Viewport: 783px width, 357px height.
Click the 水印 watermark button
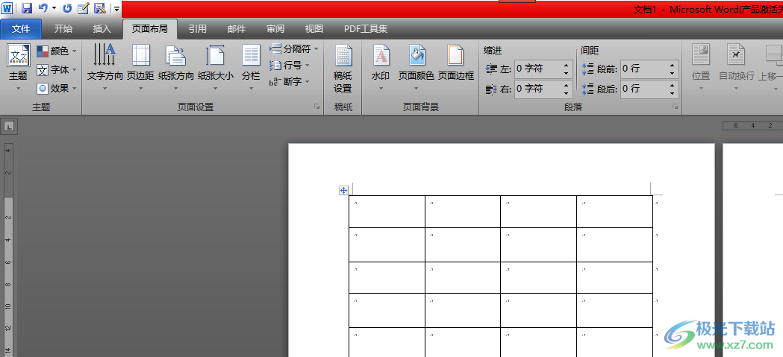coord(381,67)
